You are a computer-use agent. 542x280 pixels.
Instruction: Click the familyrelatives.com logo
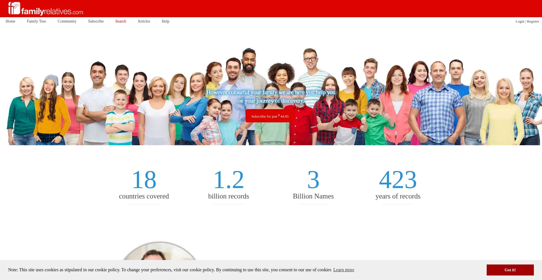[x=45, y=9]
